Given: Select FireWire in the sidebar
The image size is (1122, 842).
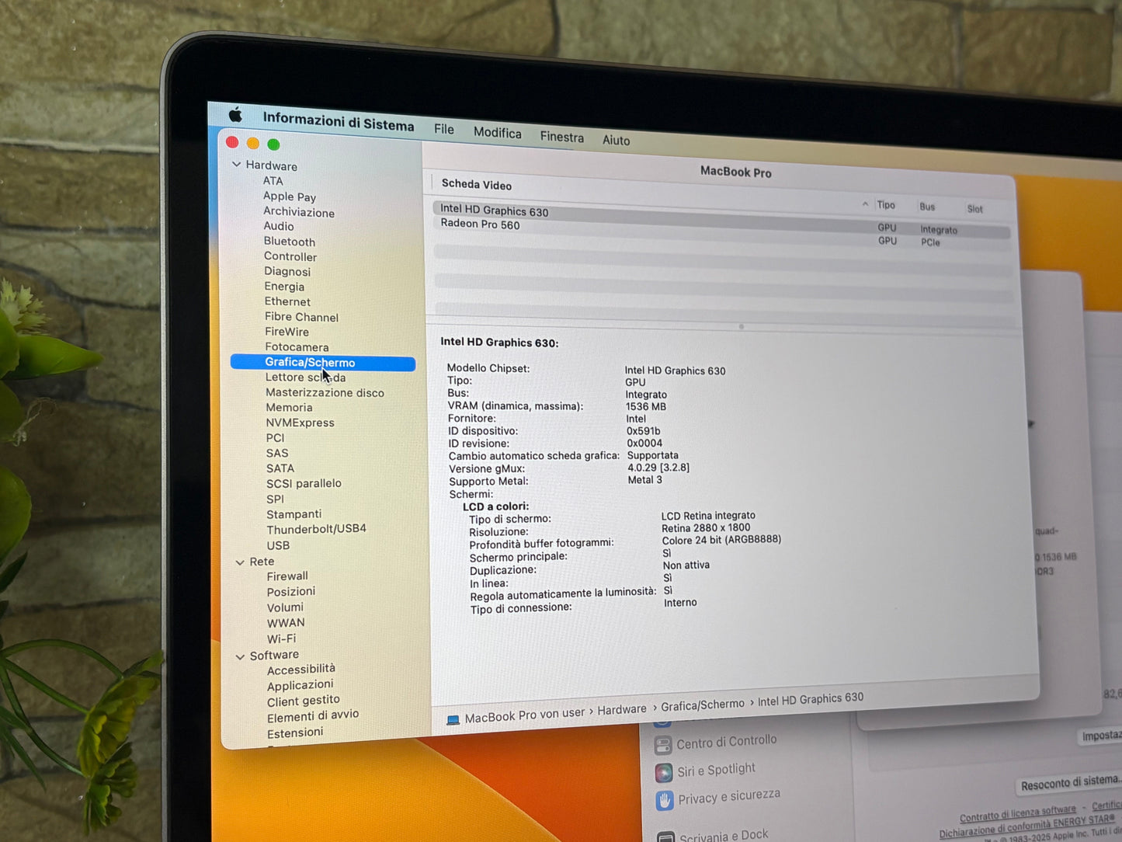Looking at the screenshot, I should point(287,332).
